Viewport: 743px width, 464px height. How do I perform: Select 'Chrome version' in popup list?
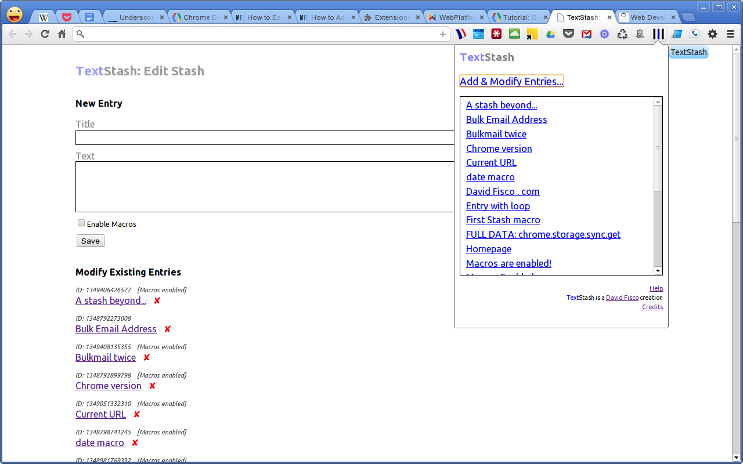click(x=499, y=148)
